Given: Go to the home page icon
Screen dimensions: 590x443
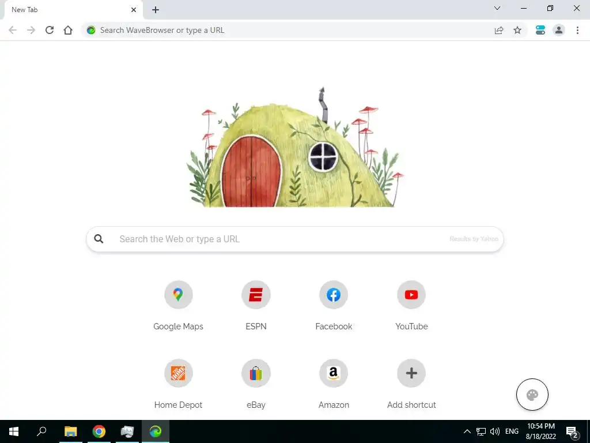Looking at the screenshot, I should point(68,30).
